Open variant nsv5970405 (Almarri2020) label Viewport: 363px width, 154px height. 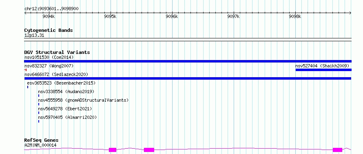(x=67, y=117)
